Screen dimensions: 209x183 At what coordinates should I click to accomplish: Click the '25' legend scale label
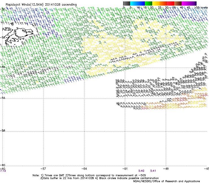pos(160,8)
